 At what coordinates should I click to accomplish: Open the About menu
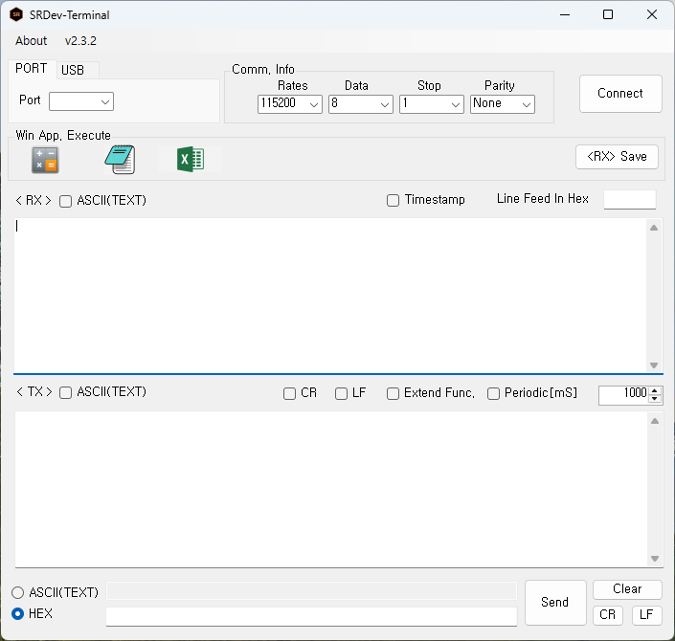(31, 41)
